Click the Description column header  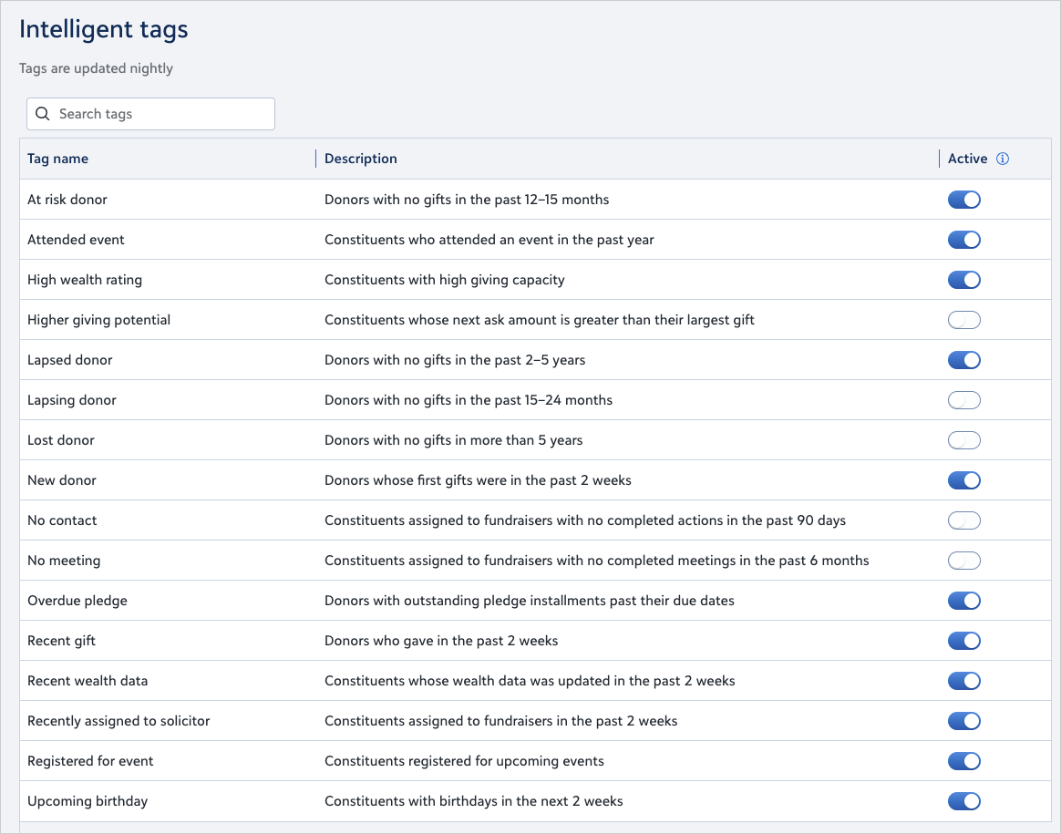[x=361, y=159]
